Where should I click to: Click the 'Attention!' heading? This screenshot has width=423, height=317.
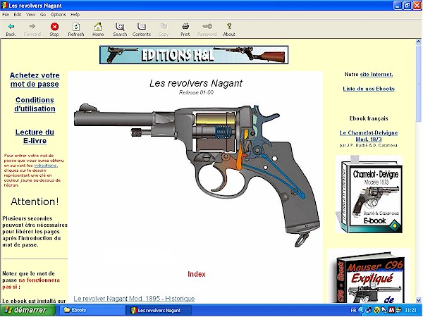(35, 201)
